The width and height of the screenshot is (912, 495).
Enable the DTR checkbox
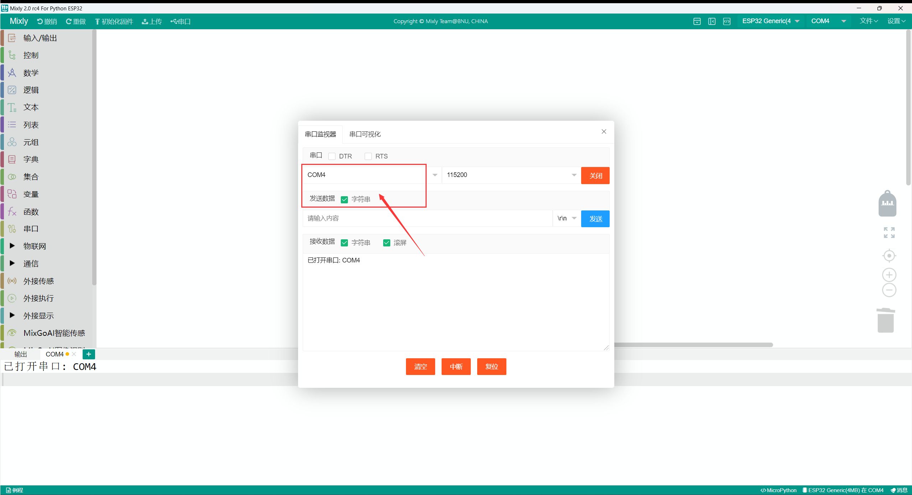pyautogui.click(x=332, y=156)
